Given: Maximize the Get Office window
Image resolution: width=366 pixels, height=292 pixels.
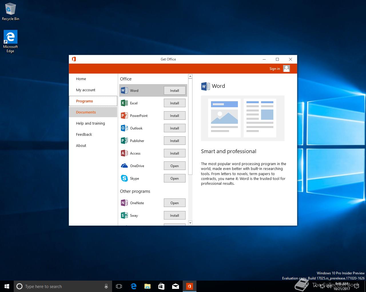Looking at the screenshot, I should coord(277,59).
